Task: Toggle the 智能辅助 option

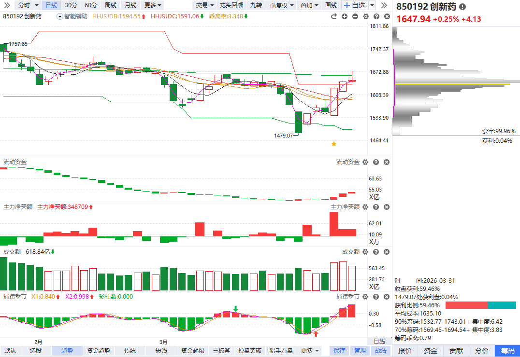Action: (72, 16)
